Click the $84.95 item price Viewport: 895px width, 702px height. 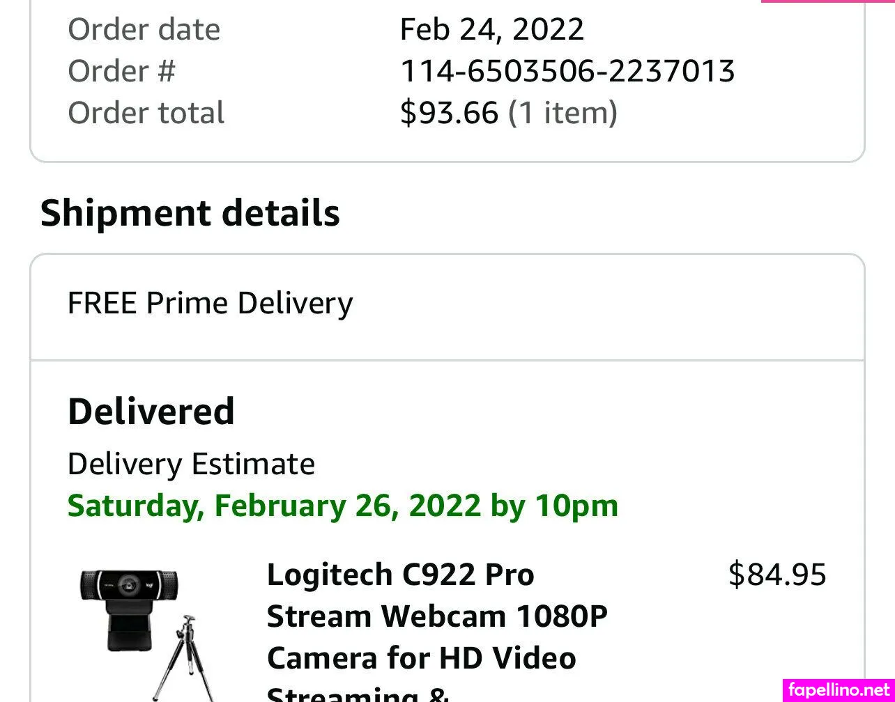point(777,575)
